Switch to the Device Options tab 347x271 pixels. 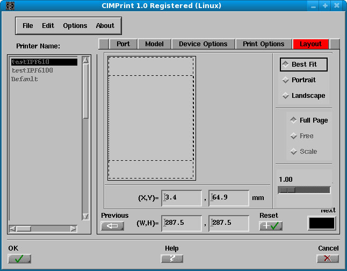click(203, 44)
